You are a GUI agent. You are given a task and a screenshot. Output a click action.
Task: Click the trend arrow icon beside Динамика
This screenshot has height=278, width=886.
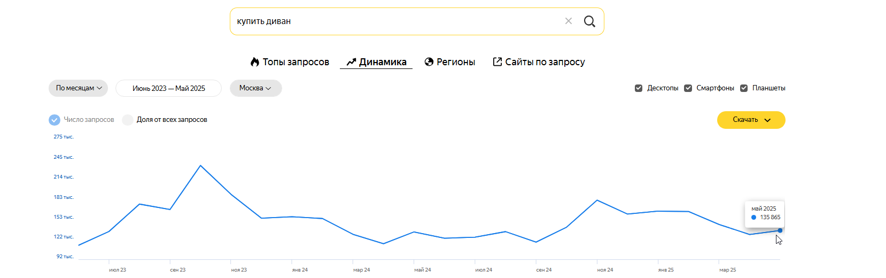click(351, 62)
